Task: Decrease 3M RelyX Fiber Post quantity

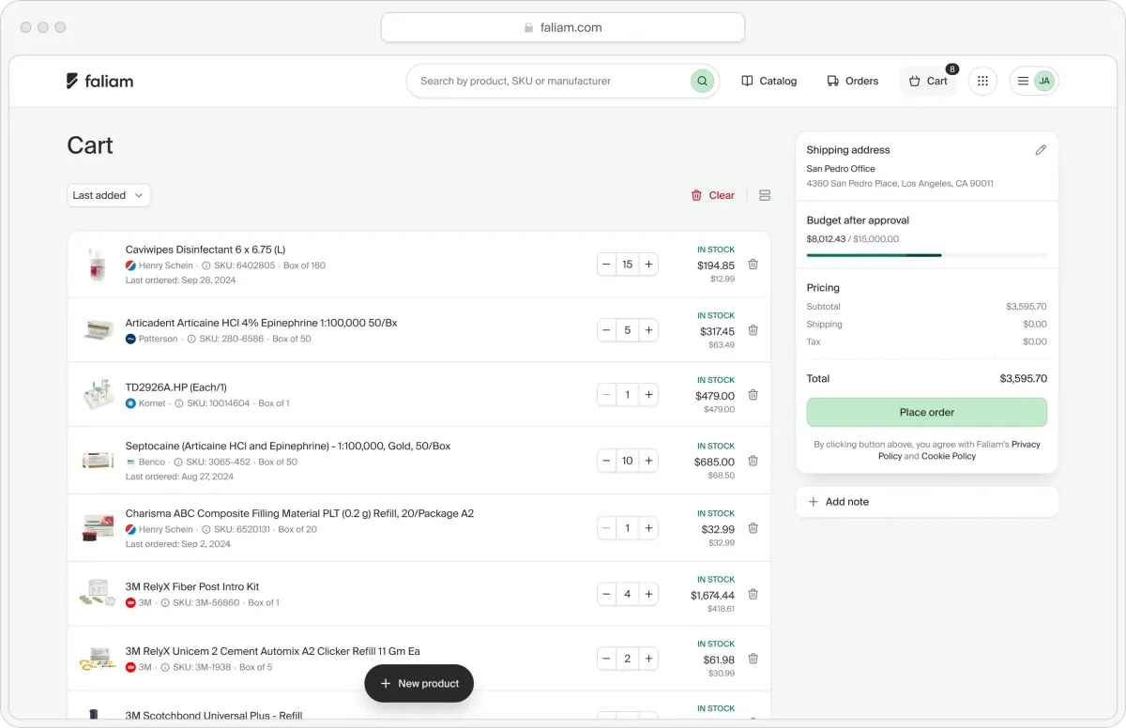Action: [607, 594]
